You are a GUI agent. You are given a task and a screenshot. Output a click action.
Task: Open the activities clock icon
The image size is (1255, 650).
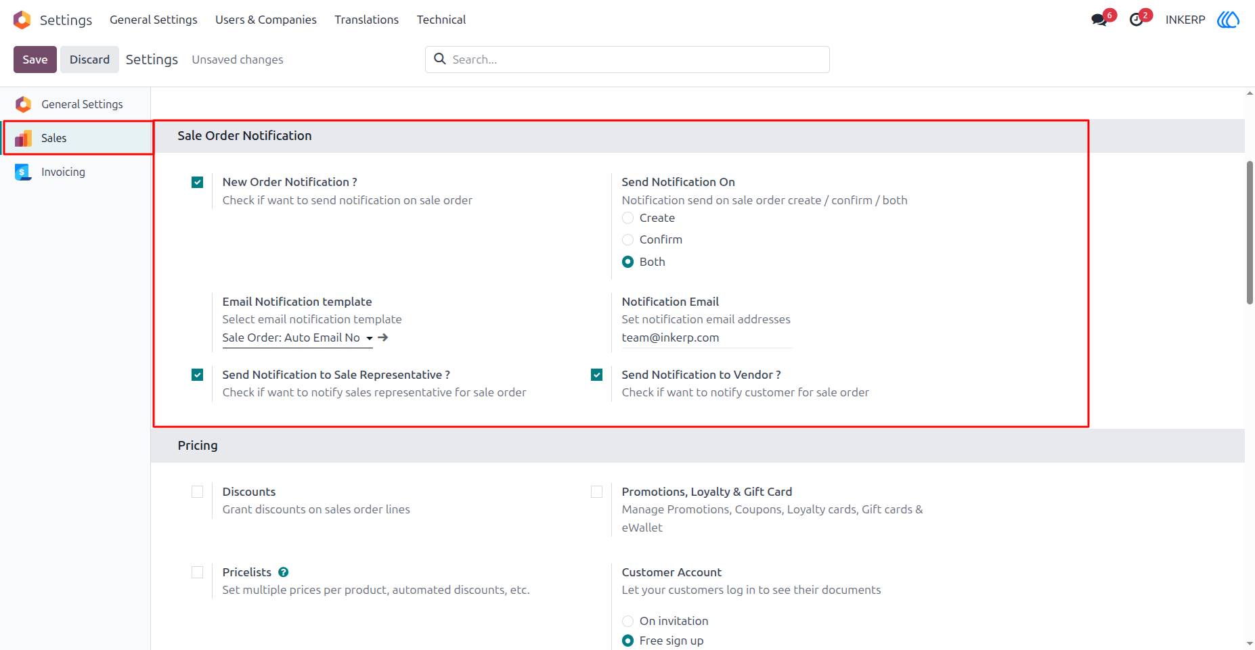(1137, 20)
